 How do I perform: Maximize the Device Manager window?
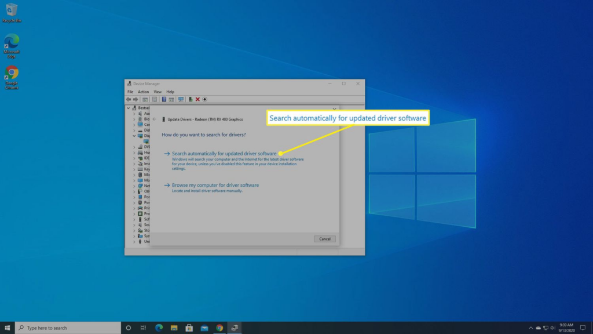(344, 83)
